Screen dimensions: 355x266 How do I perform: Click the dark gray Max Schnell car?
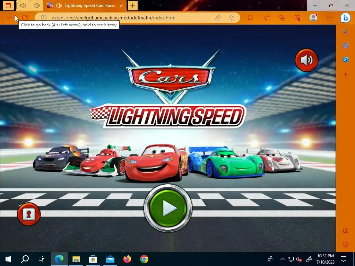[59, 158]
